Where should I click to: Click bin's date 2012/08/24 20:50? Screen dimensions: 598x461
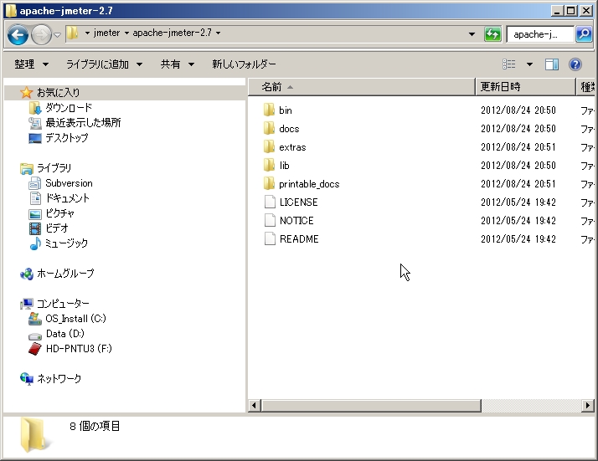click(x=518, y=110)
